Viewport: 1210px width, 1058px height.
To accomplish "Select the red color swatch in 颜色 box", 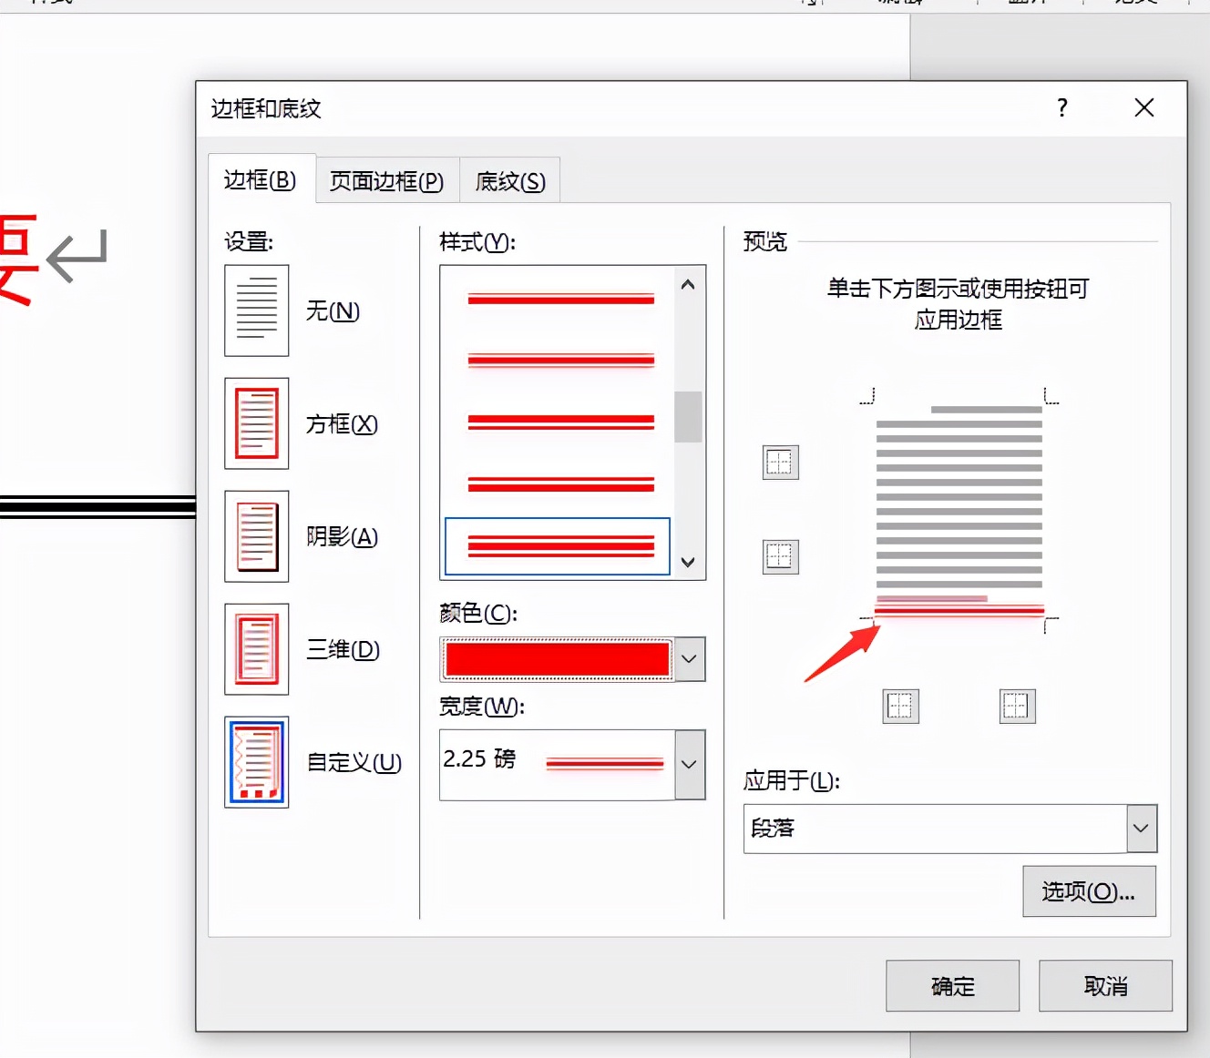I will (557, 658).
